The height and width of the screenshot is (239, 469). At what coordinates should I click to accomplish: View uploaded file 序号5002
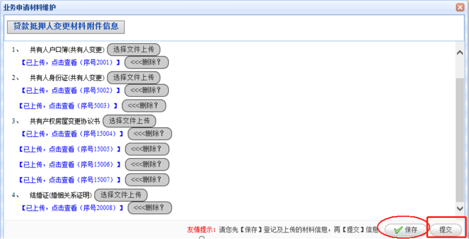point(70,91)
